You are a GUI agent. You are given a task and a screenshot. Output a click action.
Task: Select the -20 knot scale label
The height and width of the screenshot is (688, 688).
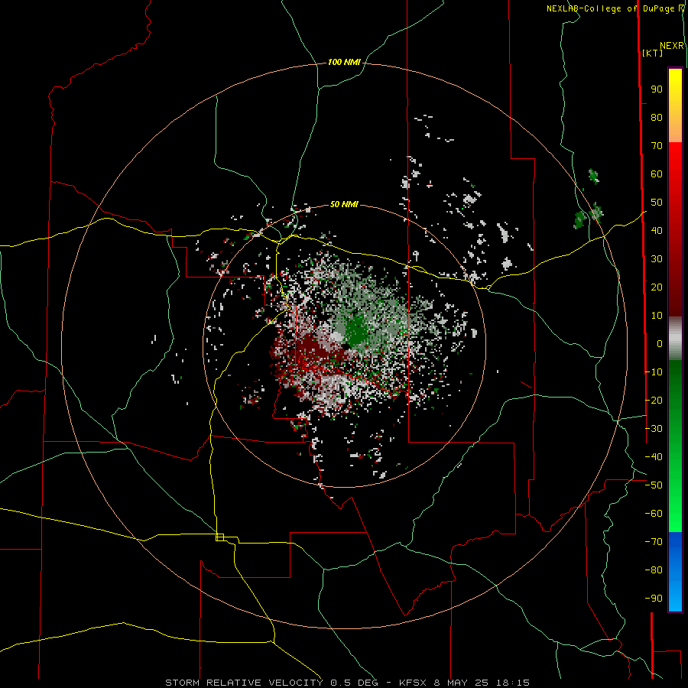click(x=654, y=400)
